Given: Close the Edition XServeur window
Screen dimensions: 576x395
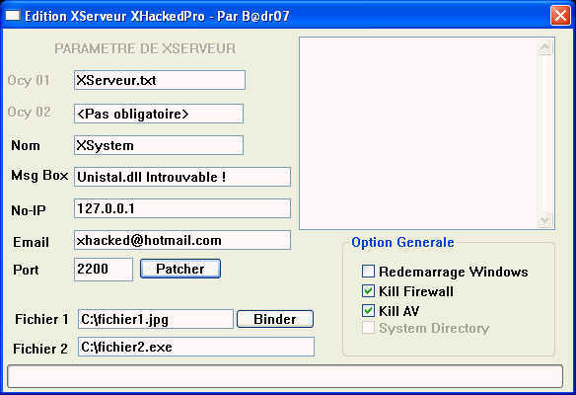Looking at the screenshot, I should pos(560,16).
